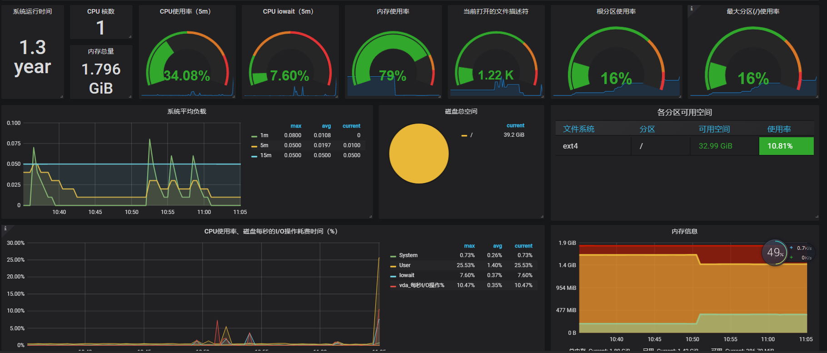Toggle Iowait series in CPU legend
Screen dimensions: 827x353
coord(407,275)
